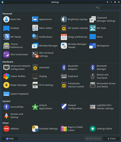The width and height of the screenshot is (121, 142).
Task: Click the "Alsamixer" label text
Action: click(x=44, y=68)
